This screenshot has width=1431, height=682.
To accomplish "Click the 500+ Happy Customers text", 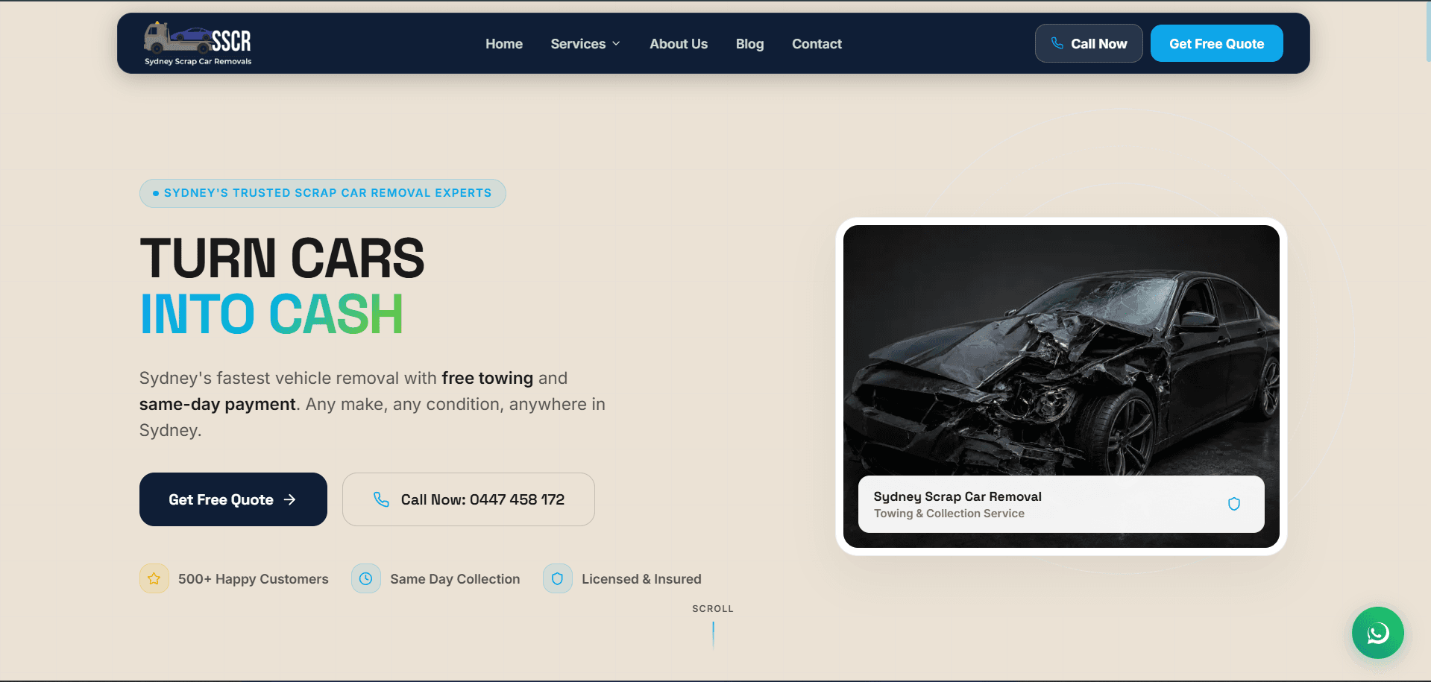I will tap(253, 579).
